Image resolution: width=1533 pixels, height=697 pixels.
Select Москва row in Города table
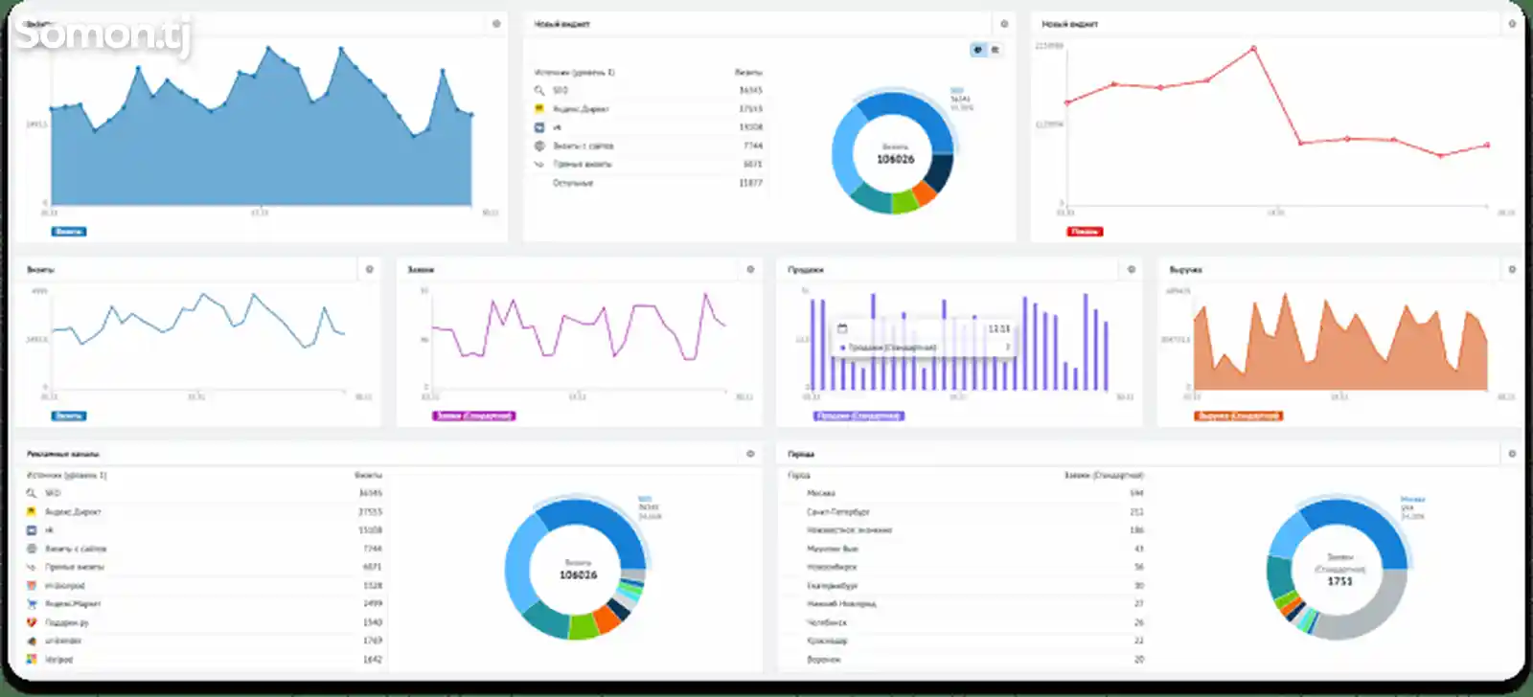(x=966, y=493)
